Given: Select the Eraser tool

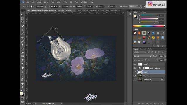Looking at the screenshot, I should [x=22, y=53].
